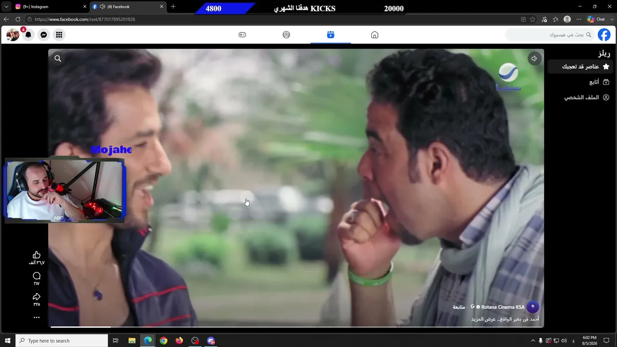Open Task View on the taskbar
This screenshot has height=347, width=617.
pos(116,341)
